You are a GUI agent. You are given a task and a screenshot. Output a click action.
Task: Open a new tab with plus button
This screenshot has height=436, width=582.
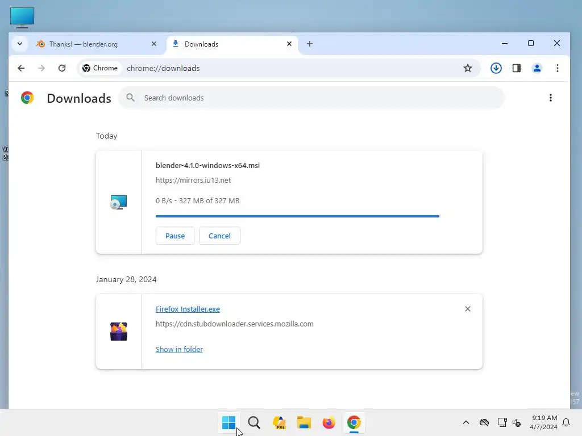310,44
